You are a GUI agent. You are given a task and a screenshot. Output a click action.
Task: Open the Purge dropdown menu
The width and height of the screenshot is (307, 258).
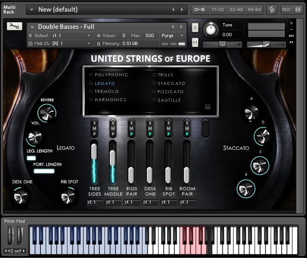coord(173,36)
